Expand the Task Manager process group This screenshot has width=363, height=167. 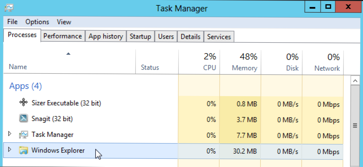[10, 133]
